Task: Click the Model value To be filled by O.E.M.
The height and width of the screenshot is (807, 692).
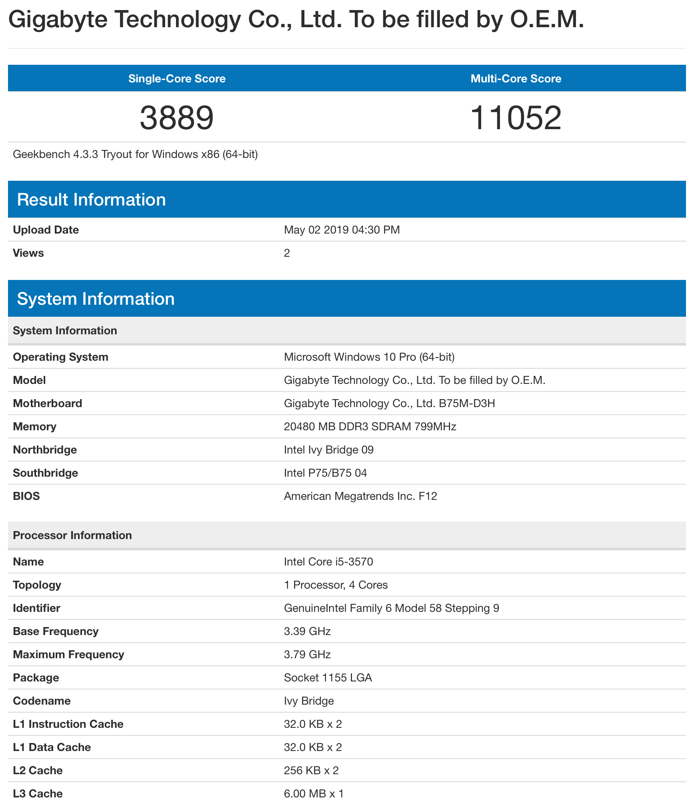Action: (x=415, y=380)
